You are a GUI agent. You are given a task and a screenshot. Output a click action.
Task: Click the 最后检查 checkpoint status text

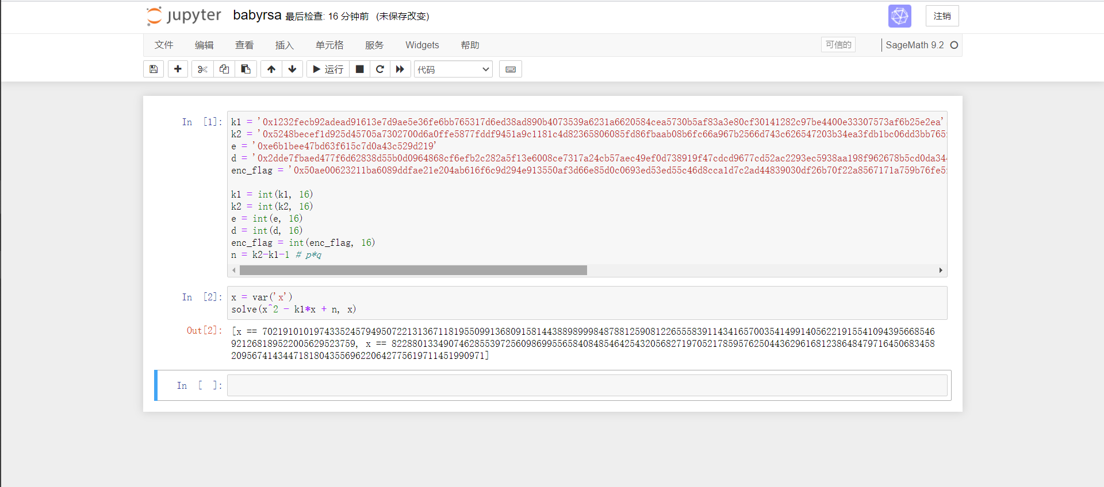pyautogui.click(x=327, y=16)
